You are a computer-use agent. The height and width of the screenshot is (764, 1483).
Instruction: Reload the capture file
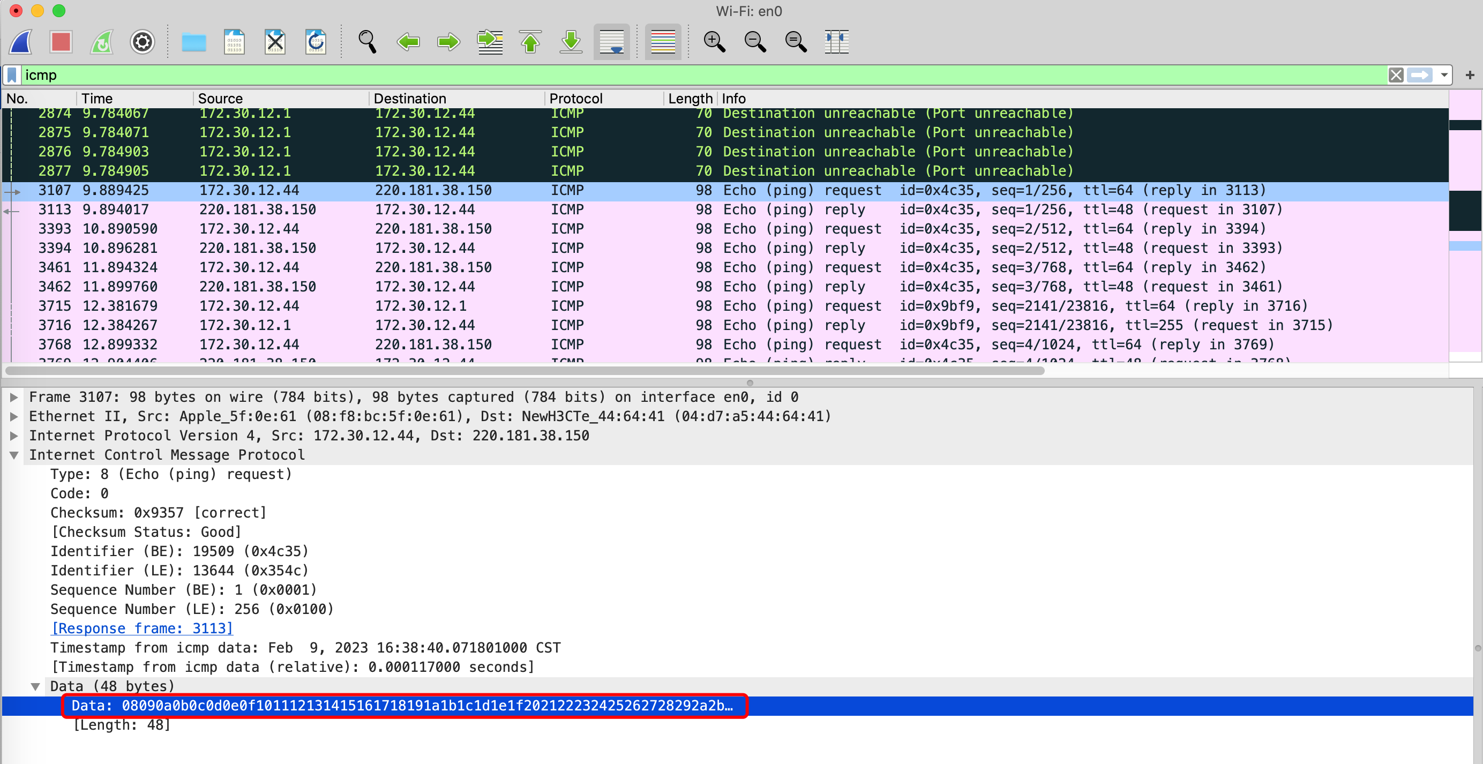[x=316, y=41]
